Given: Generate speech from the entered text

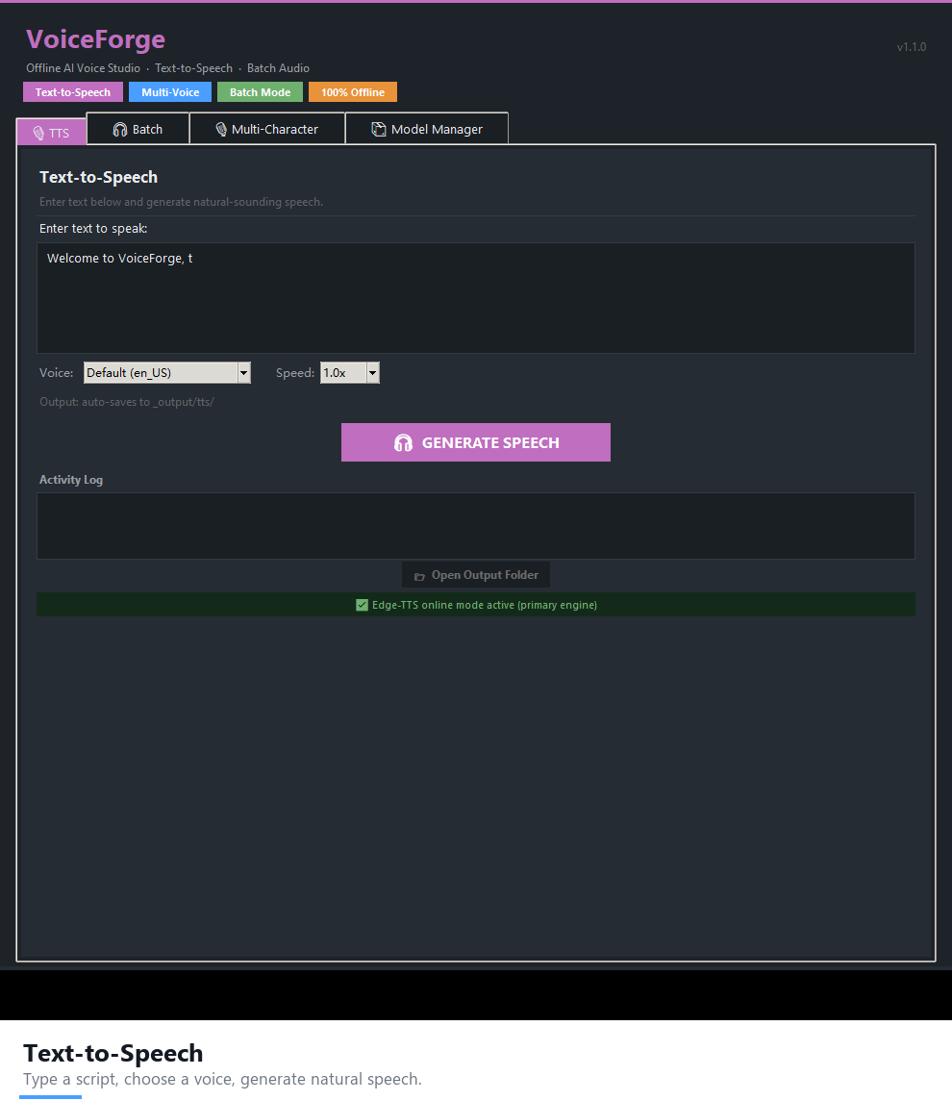Looking at the screenshot, I should 475,442.
